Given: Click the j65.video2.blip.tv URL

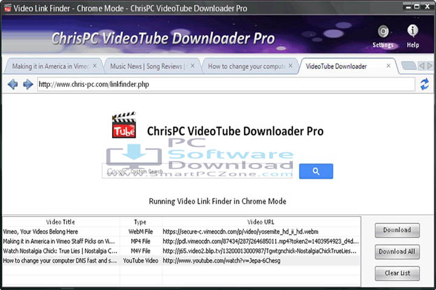Looking at the screenshot, I should pyautogui.click(x=260, y=251).
